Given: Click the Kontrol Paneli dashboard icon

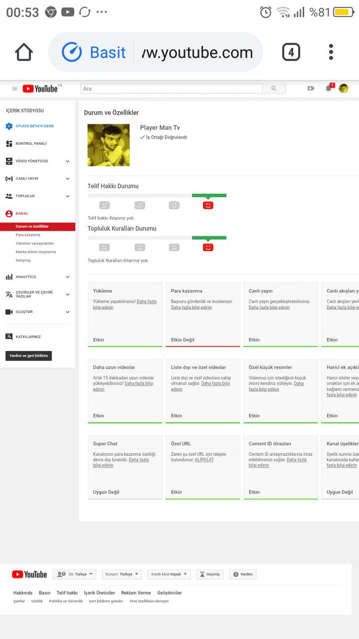Looking at the screenshot, I should coord(9,144).
